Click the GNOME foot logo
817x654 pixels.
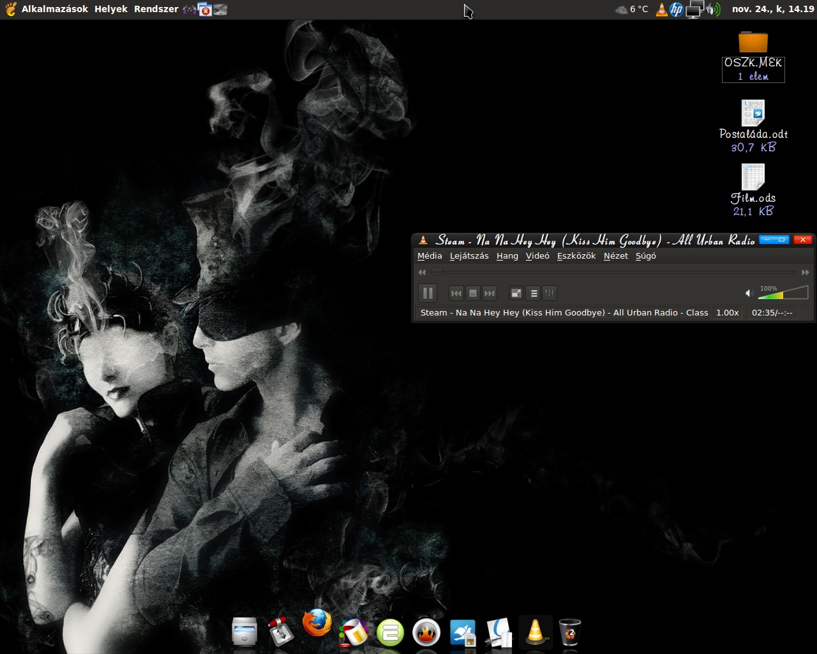click(x=10, y=9)
